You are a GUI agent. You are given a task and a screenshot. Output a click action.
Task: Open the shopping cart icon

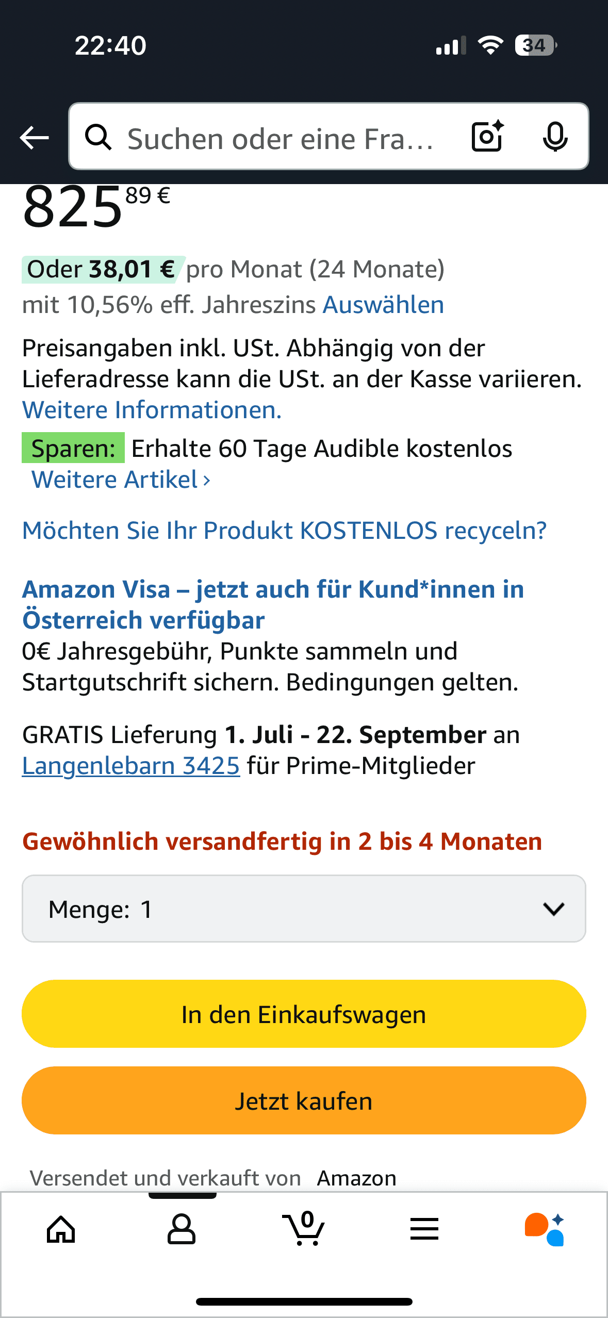tap(304, 1229)
